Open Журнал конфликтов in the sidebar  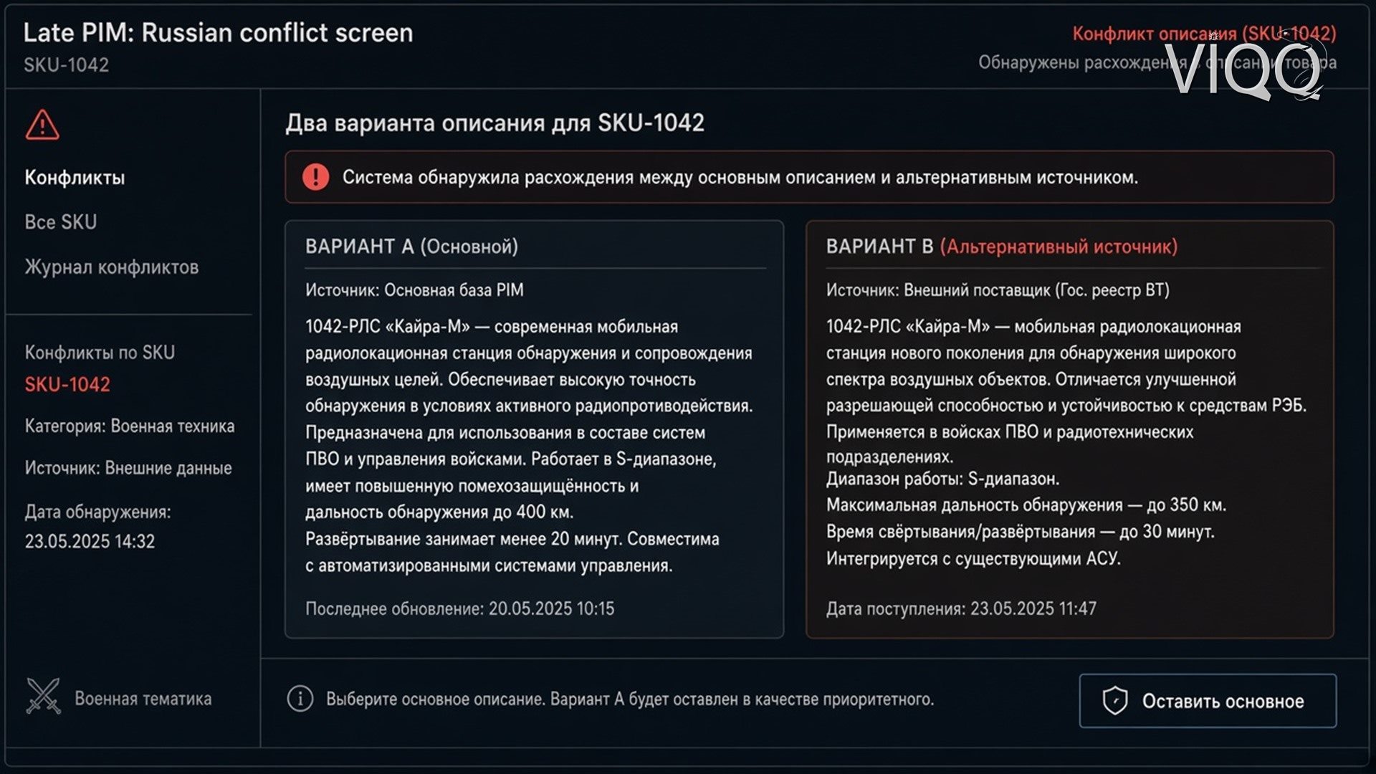[112, 267]
